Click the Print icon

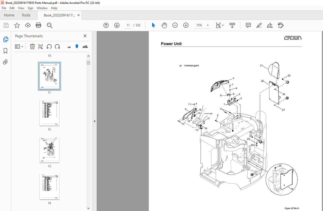point(39,25)
